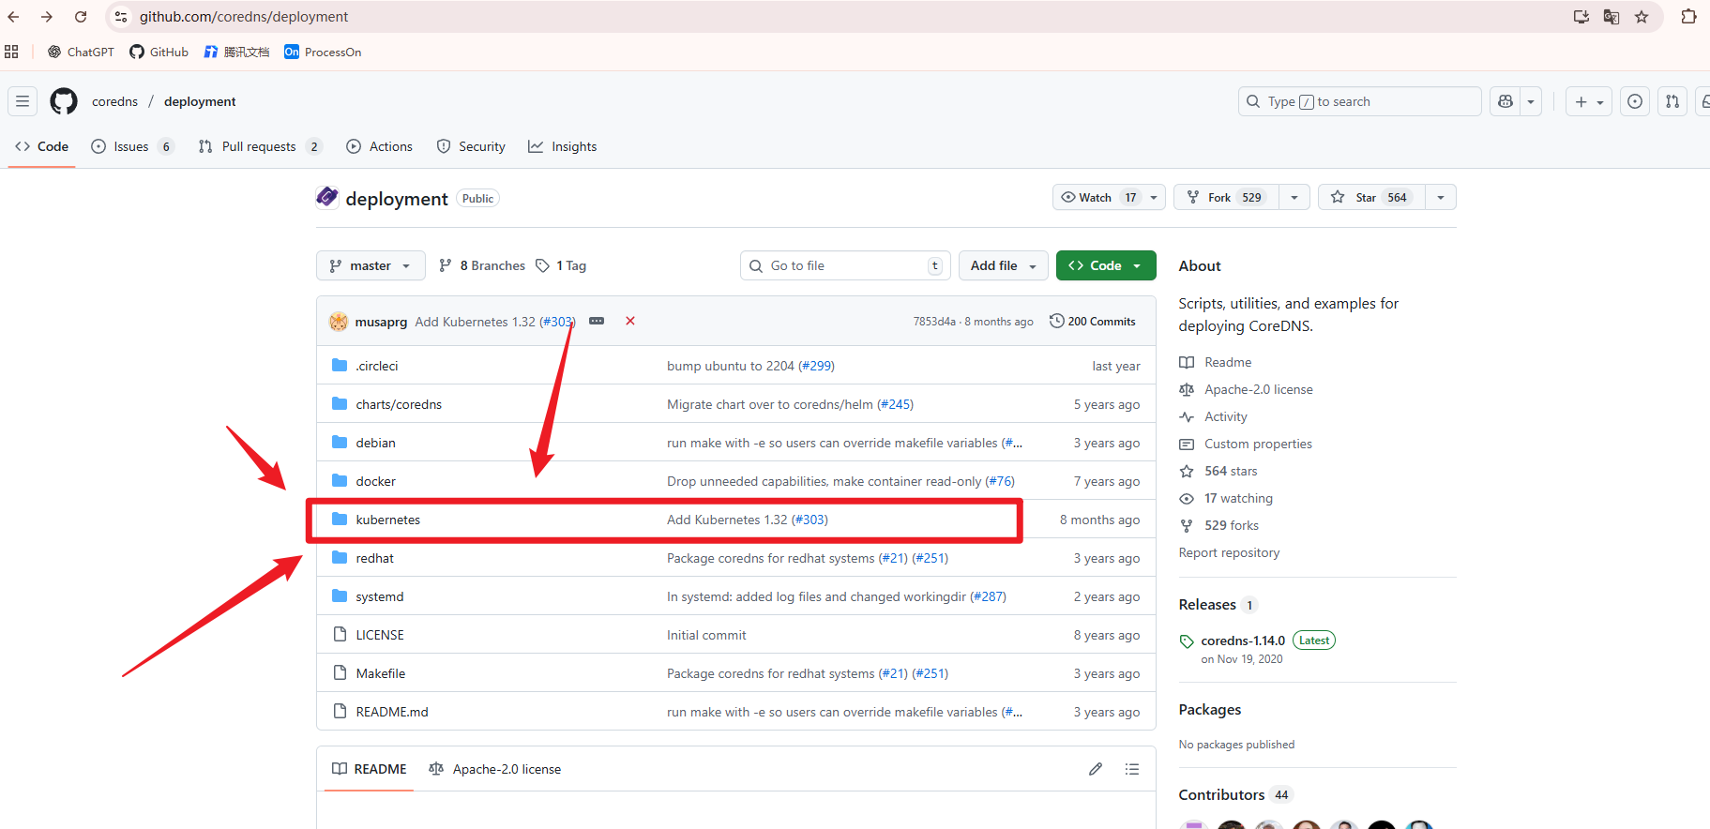Screen dimensions: 1710x829
Task: Open the charts/coredns folder
Action: (399, 404)
